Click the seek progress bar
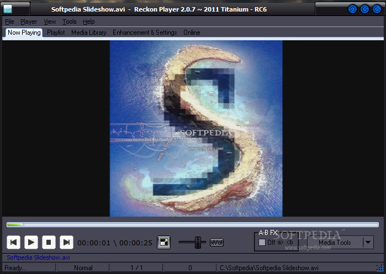The image size is (386, 274). (193, 224)
